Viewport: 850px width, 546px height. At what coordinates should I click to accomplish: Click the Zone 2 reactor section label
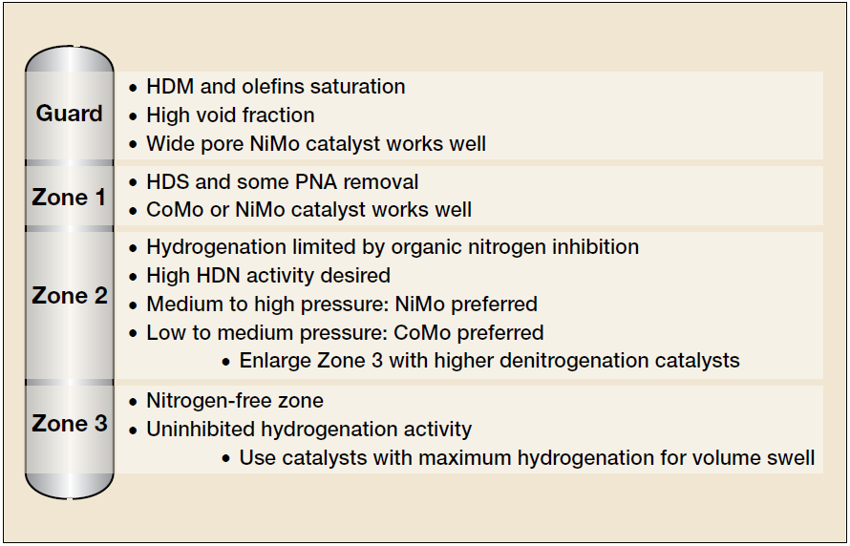[69, 295]
